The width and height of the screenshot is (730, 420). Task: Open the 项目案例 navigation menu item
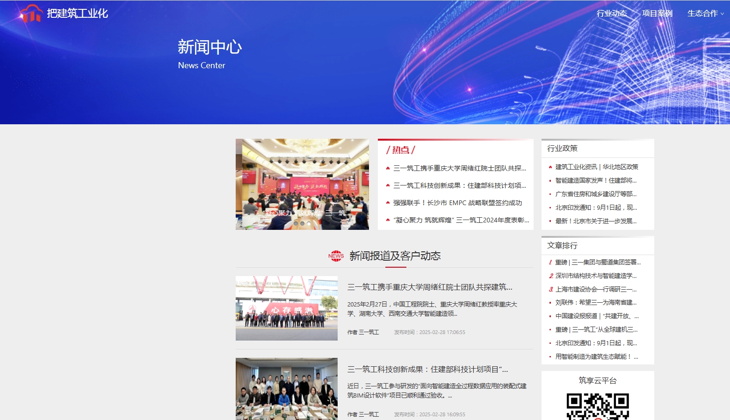(x=657, y=14)
